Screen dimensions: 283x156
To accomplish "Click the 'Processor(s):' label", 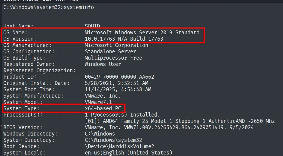I will pos(23,115).
